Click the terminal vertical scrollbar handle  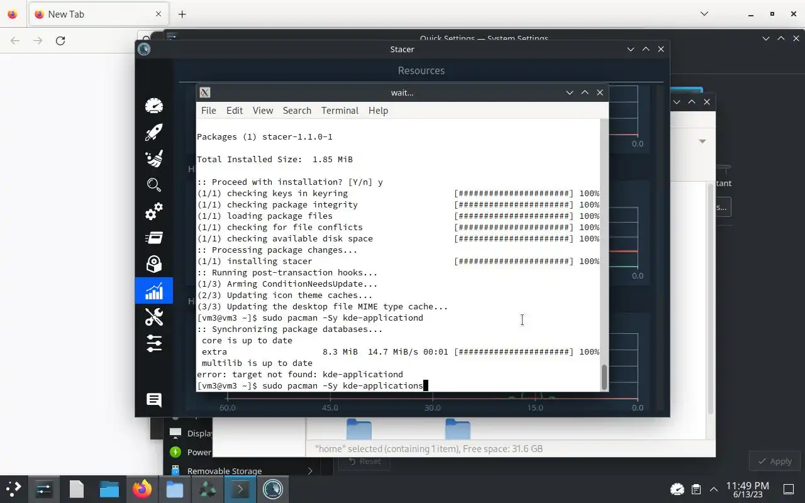point(604,377)
